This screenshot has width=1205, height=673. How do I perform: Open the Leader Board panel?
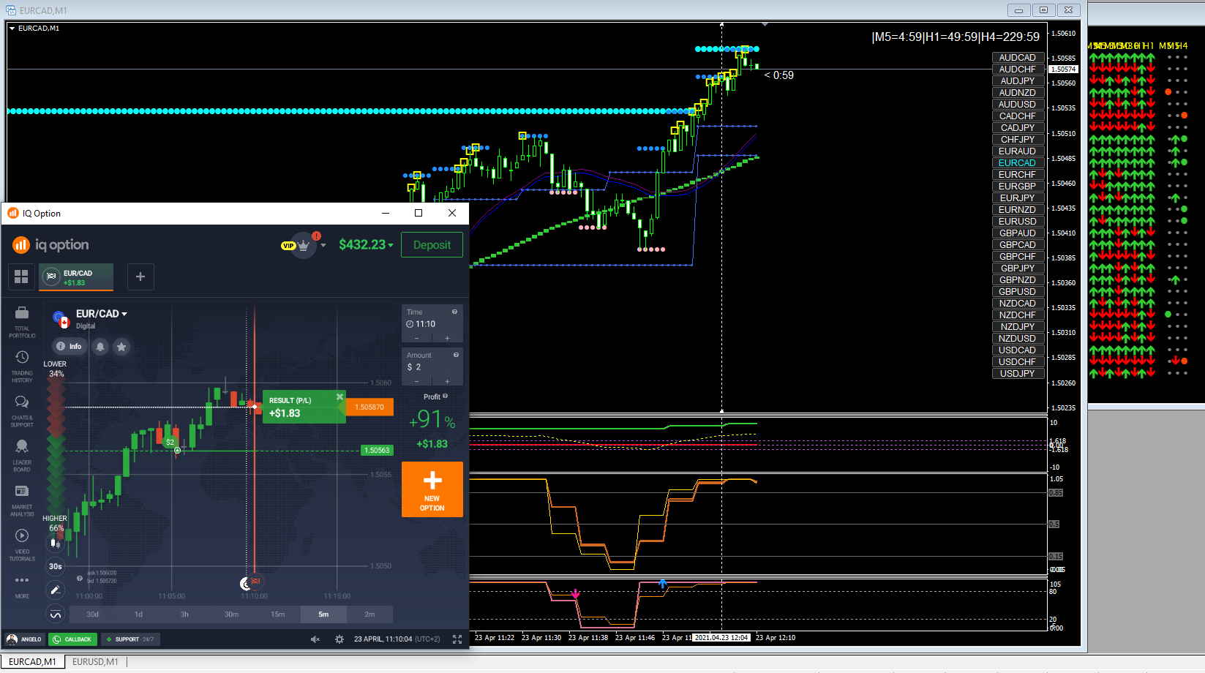point(22,456)
